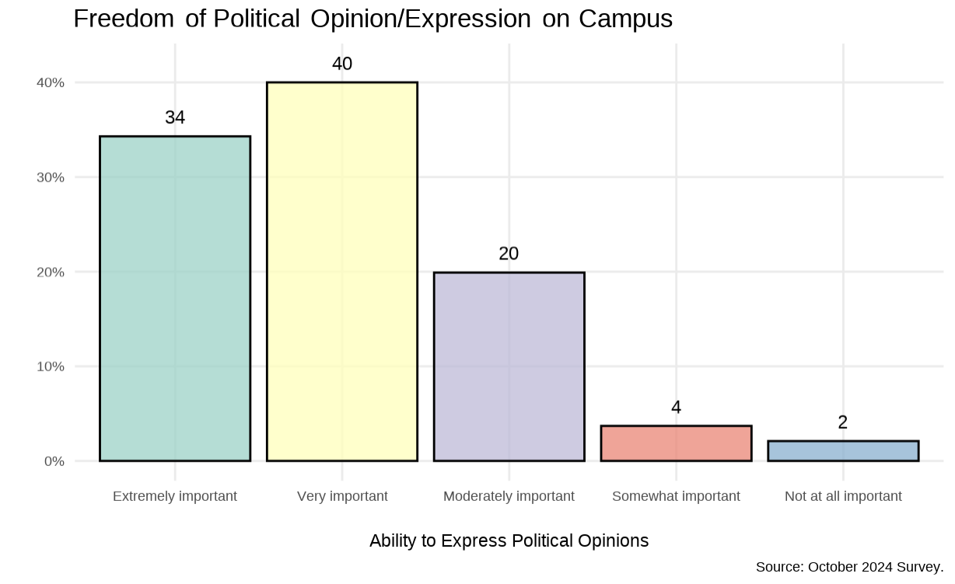
Task: Click the data label 2 above the bar
Action: tap(843, 422)
